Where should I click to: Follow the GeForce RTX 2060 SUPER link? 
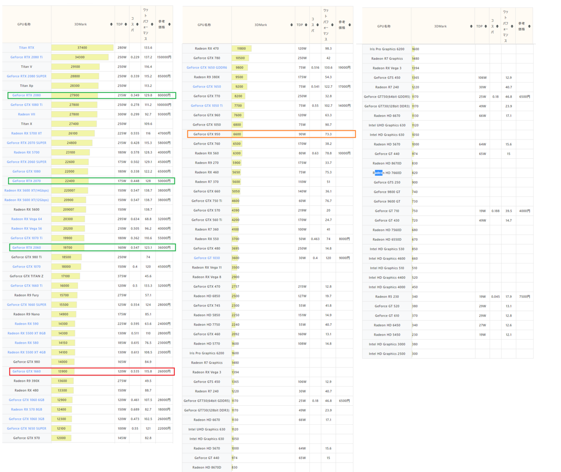pos(27,162)
